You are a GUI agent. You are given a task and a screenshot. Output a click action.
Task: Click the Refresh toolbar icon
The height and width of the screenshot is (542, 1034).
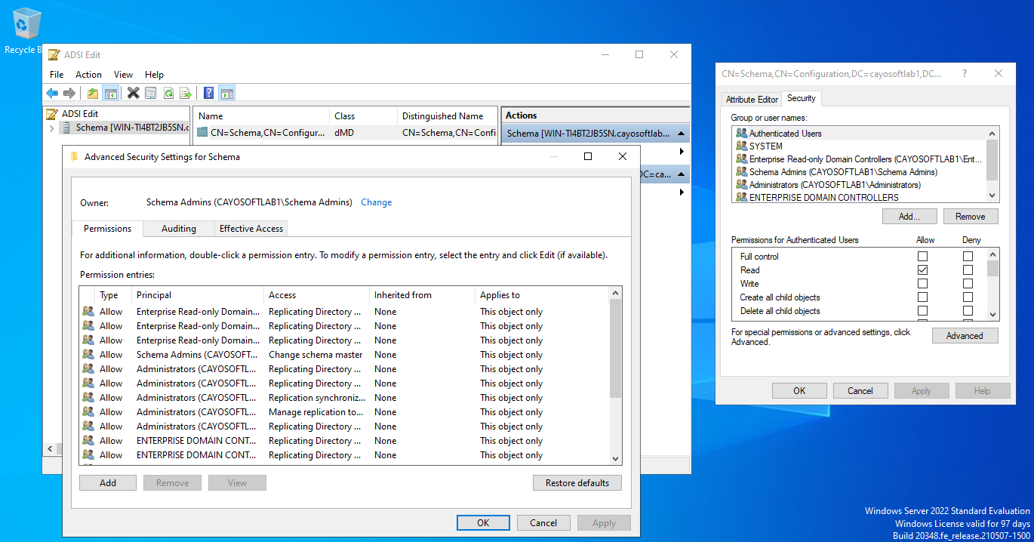[168, 94]
